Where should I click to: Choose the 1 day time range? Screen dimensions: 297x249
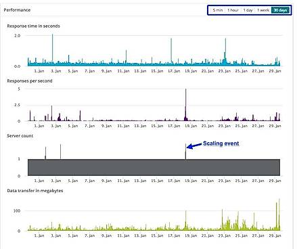click(248, 10)
